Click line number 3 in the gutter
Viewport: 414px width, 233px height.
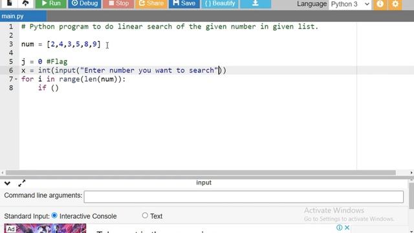(11, 44)
